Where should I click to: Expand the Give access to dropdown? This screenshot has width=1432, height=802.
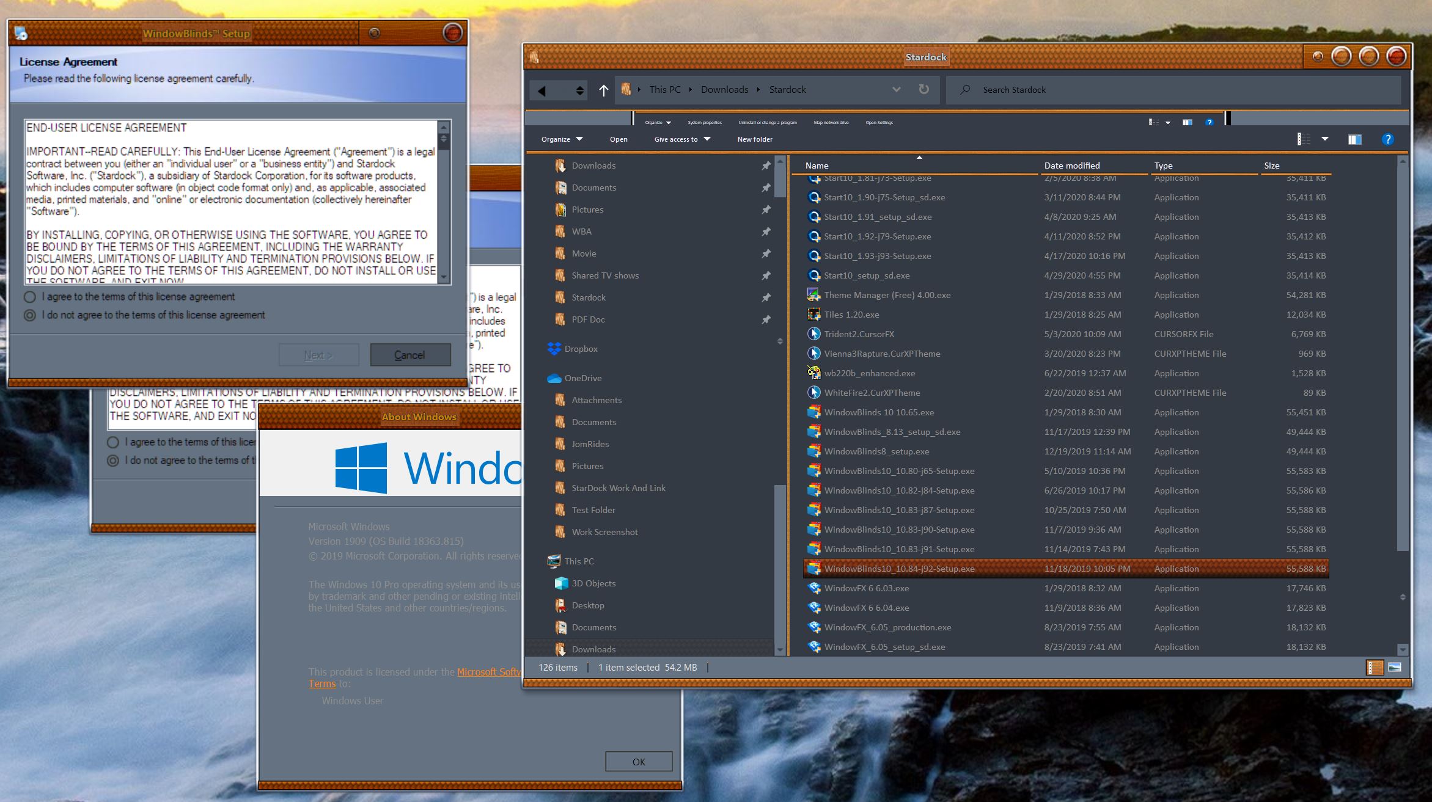coord(682,139)
